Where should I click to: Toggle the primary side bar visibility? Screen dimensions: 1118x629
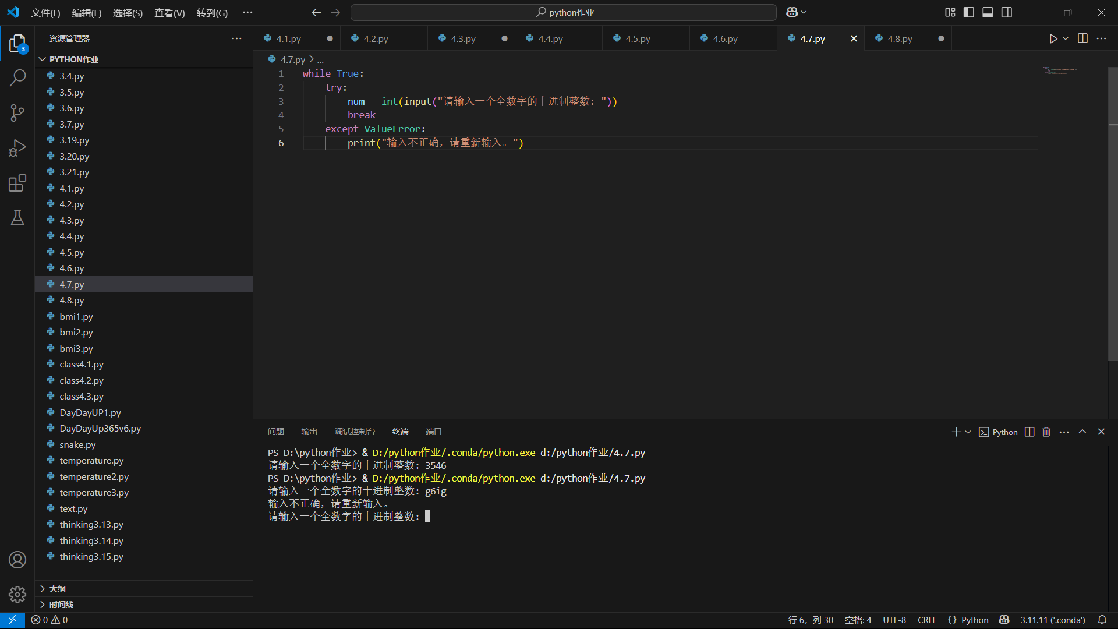[969, 12]
